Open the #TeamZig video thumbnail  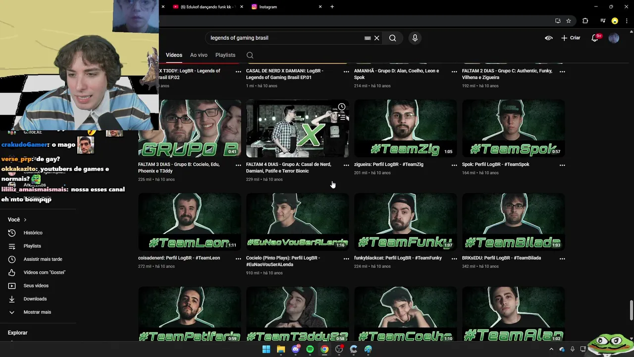pos(406,128)
